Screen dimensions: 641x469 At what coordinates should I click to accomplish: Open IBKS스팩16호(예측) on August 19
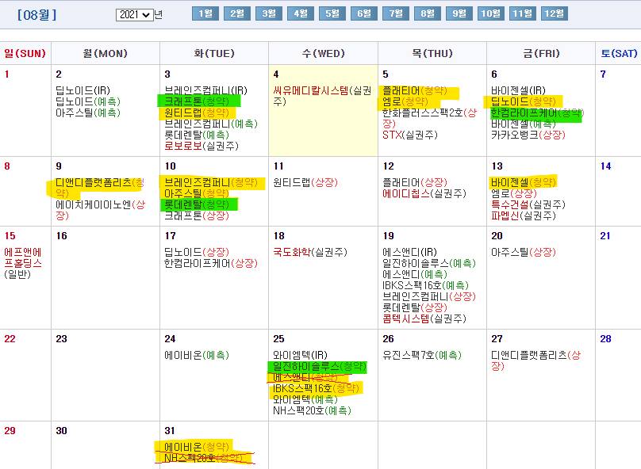425,285
